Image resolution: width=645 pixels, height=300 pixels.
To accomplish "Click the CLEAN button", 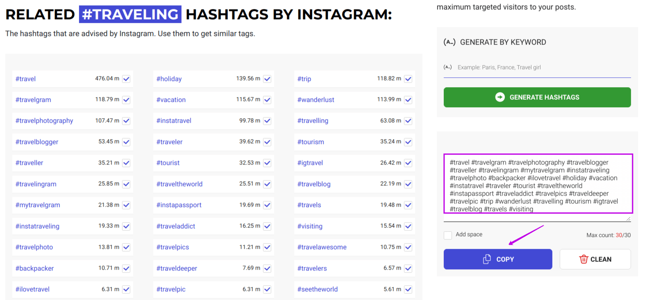I will pyautogui.click(x=595, y=259).
